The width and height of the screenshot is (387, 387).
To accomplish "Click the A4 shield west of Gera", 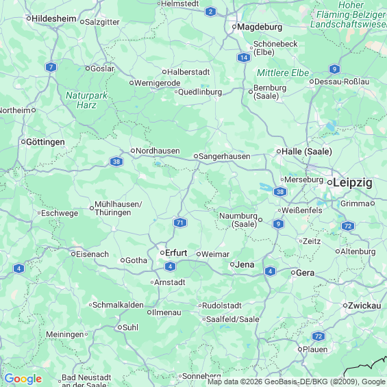I will coord(270,271).
